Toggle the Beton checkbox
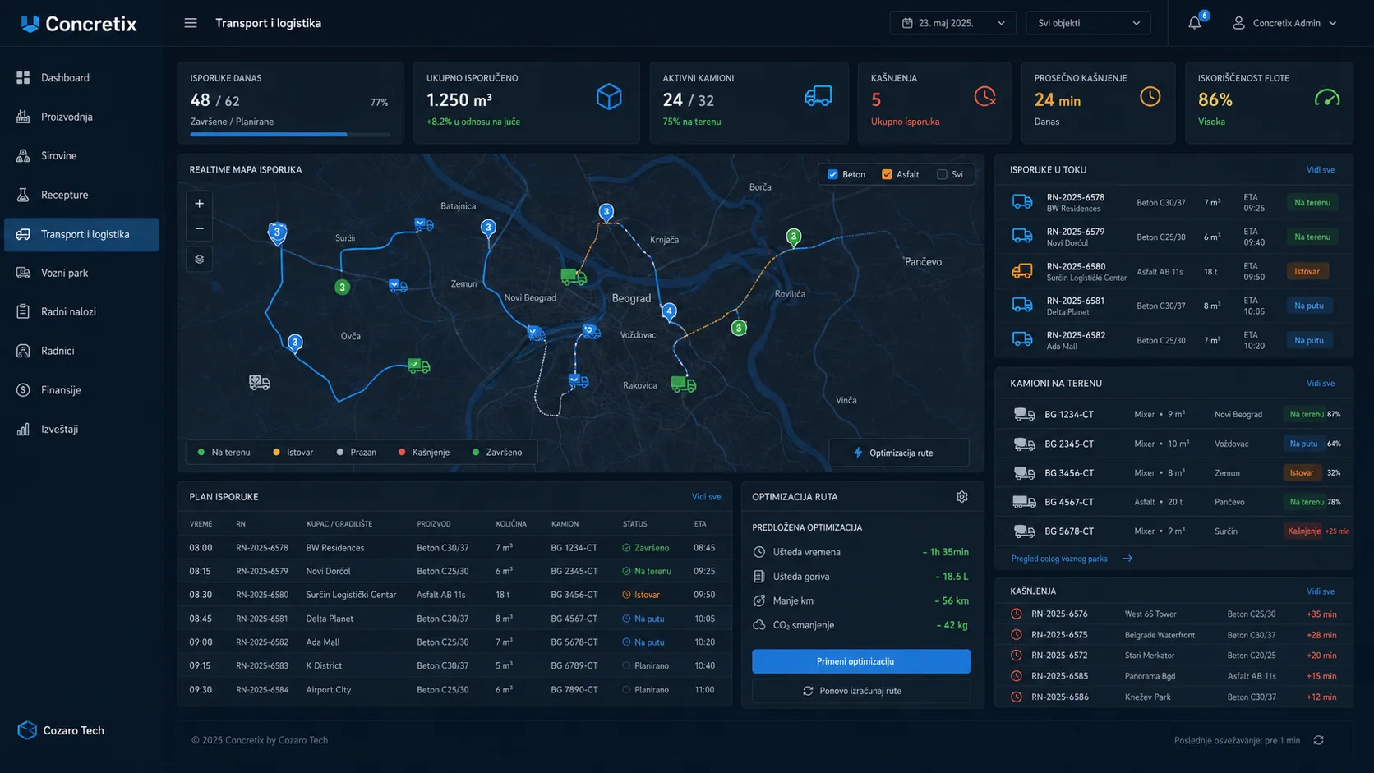 (832, 174)
